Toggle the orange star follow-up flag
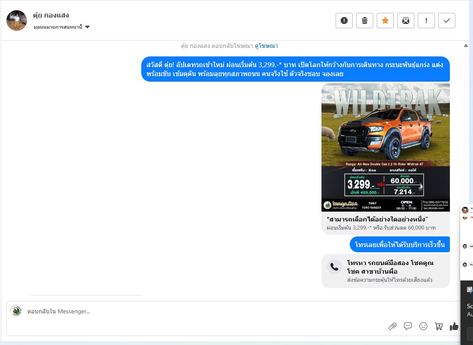This screenshot has height=345, width=473. pos(385,21)
